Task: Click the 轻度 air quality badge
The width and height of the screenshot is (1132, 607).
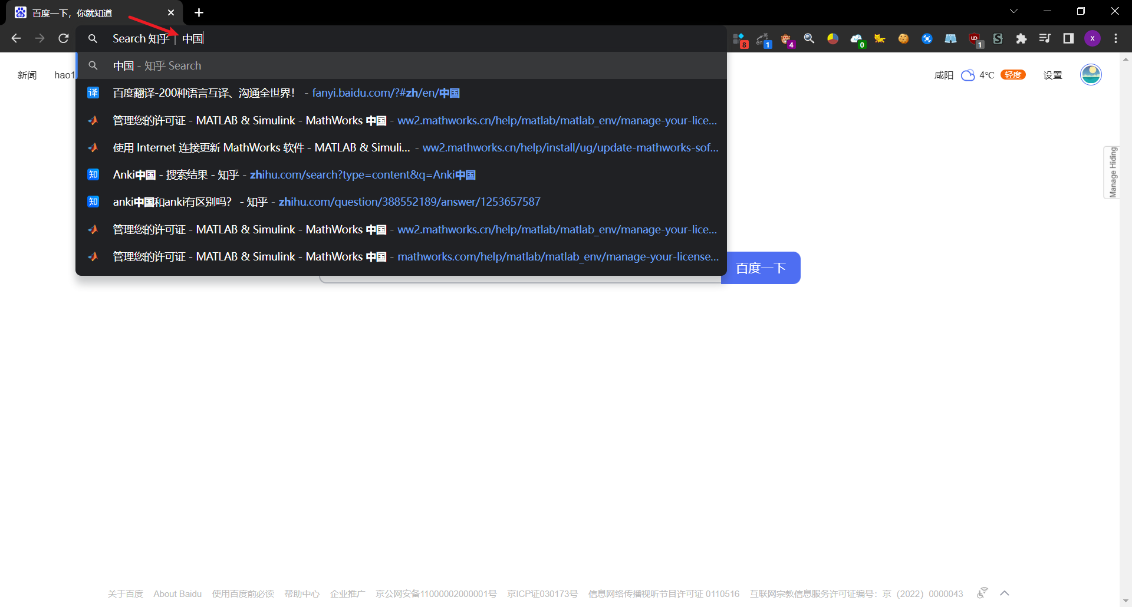Action: pyautogui.click(x=1013, y=75)
